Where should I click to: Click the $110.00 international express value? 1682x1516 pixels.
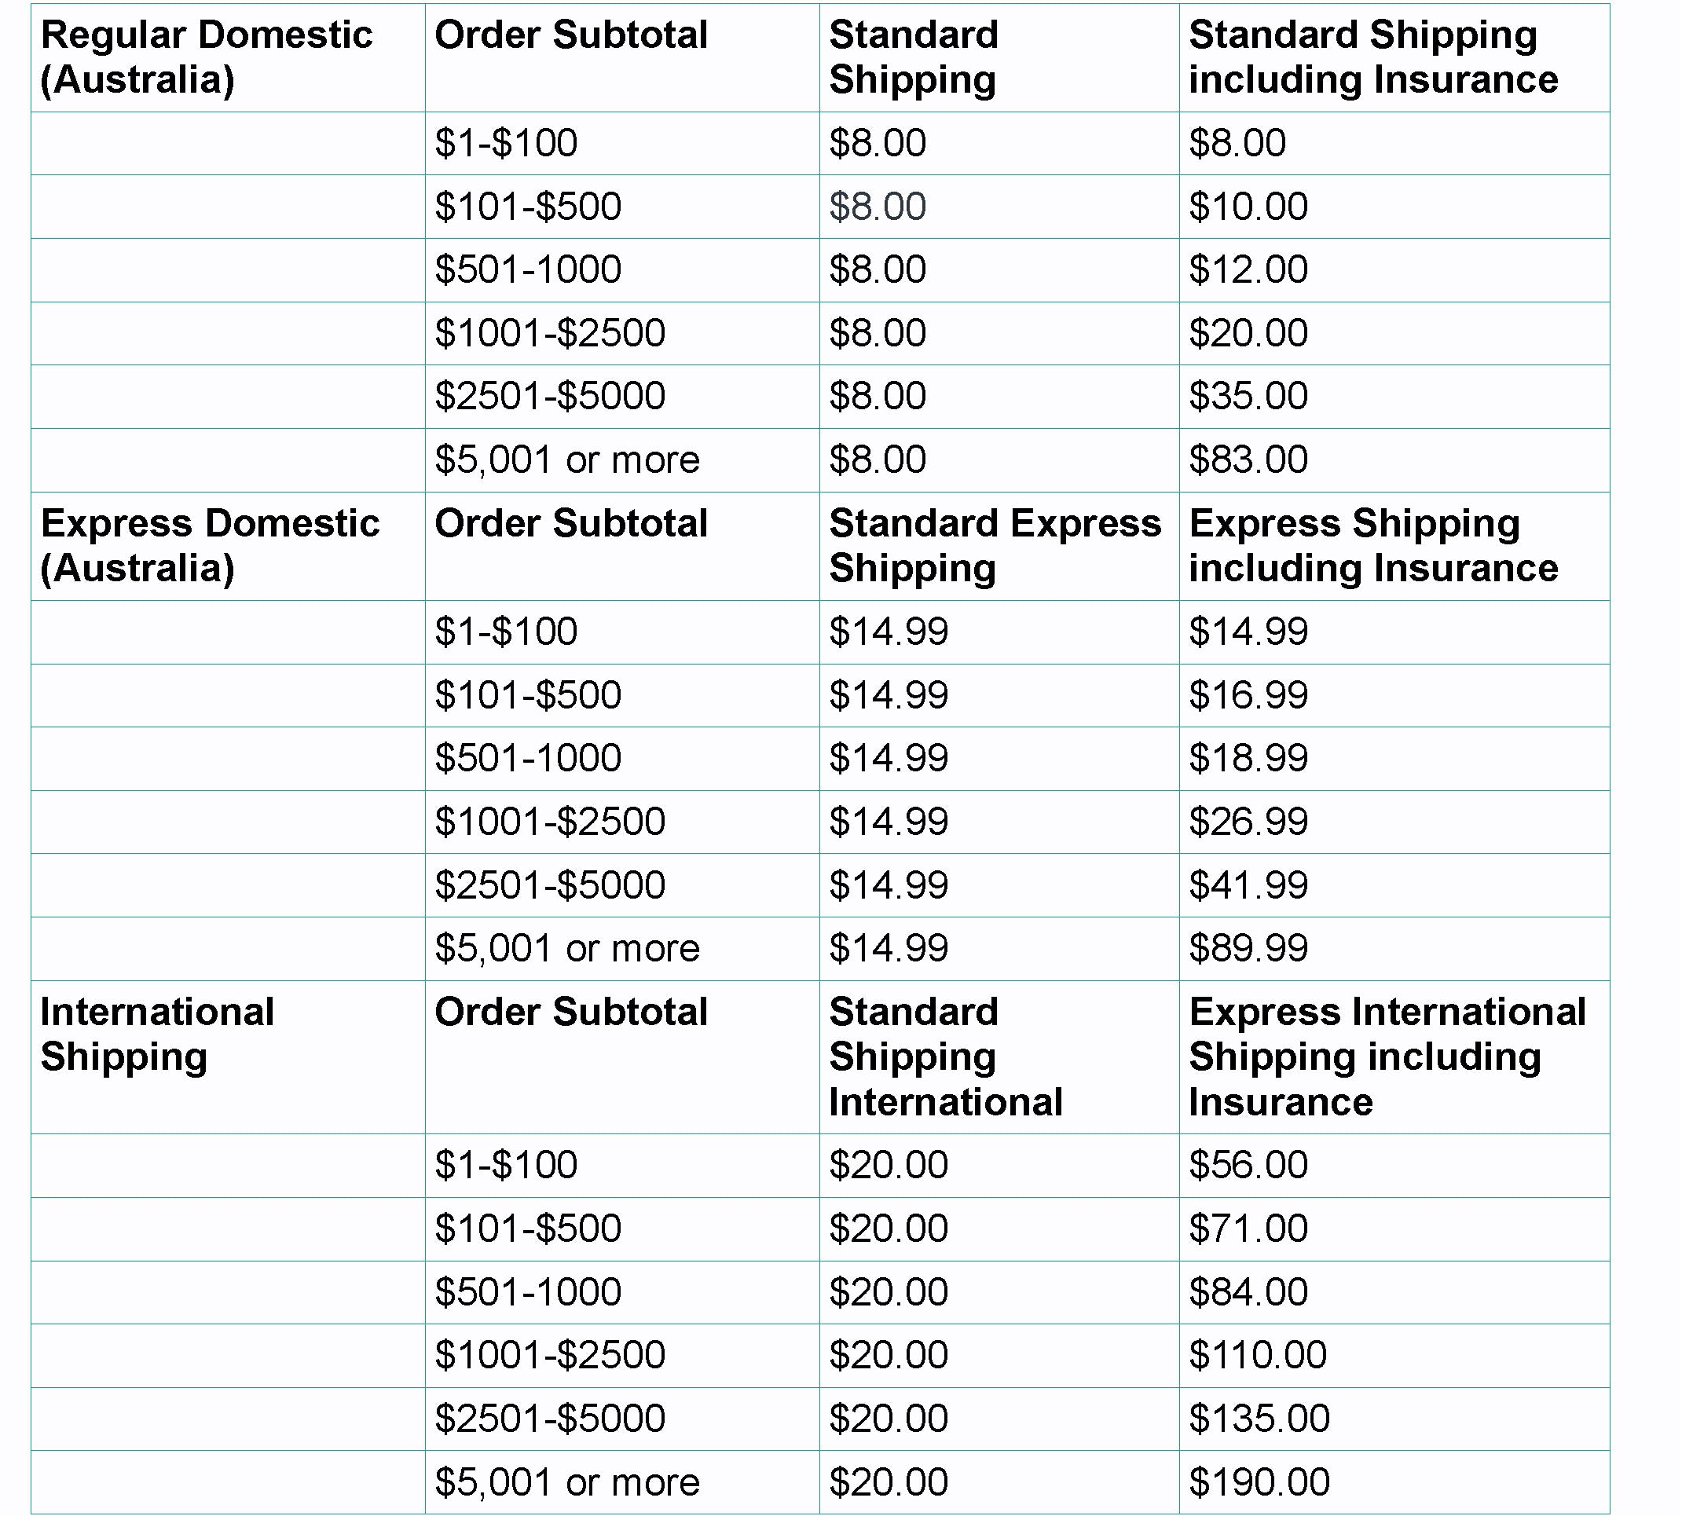[x=1257, y=1355]
